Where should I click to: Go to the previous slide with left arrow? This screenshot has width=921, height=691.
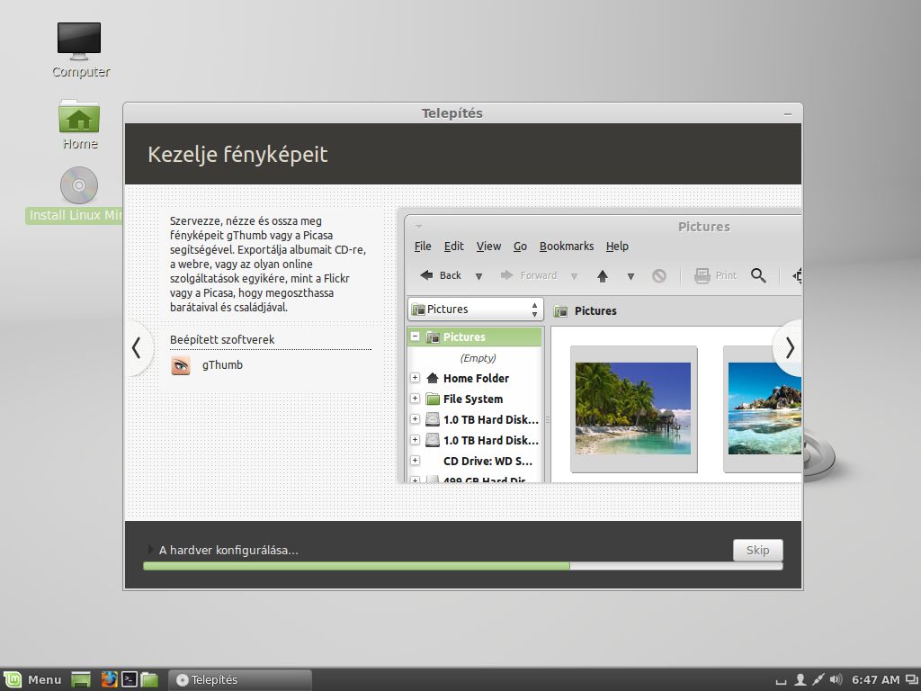137,348
